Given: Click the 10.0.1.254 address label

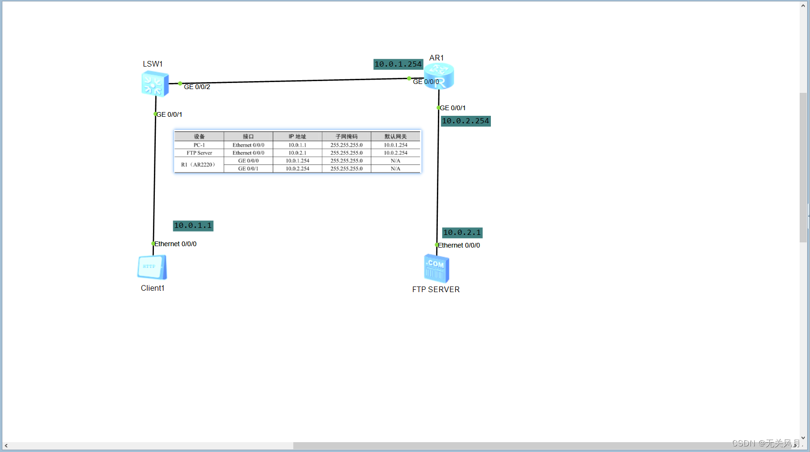Looking at the screenshot, I should point(398,64).
